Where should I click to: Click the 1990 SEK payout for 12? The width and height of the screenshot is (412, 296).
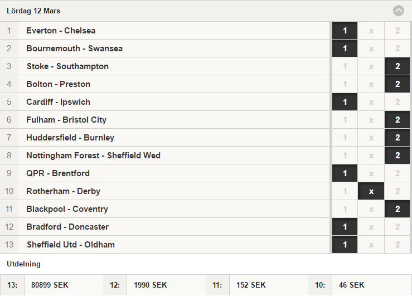pyautogui.click(x=151, y=285)
